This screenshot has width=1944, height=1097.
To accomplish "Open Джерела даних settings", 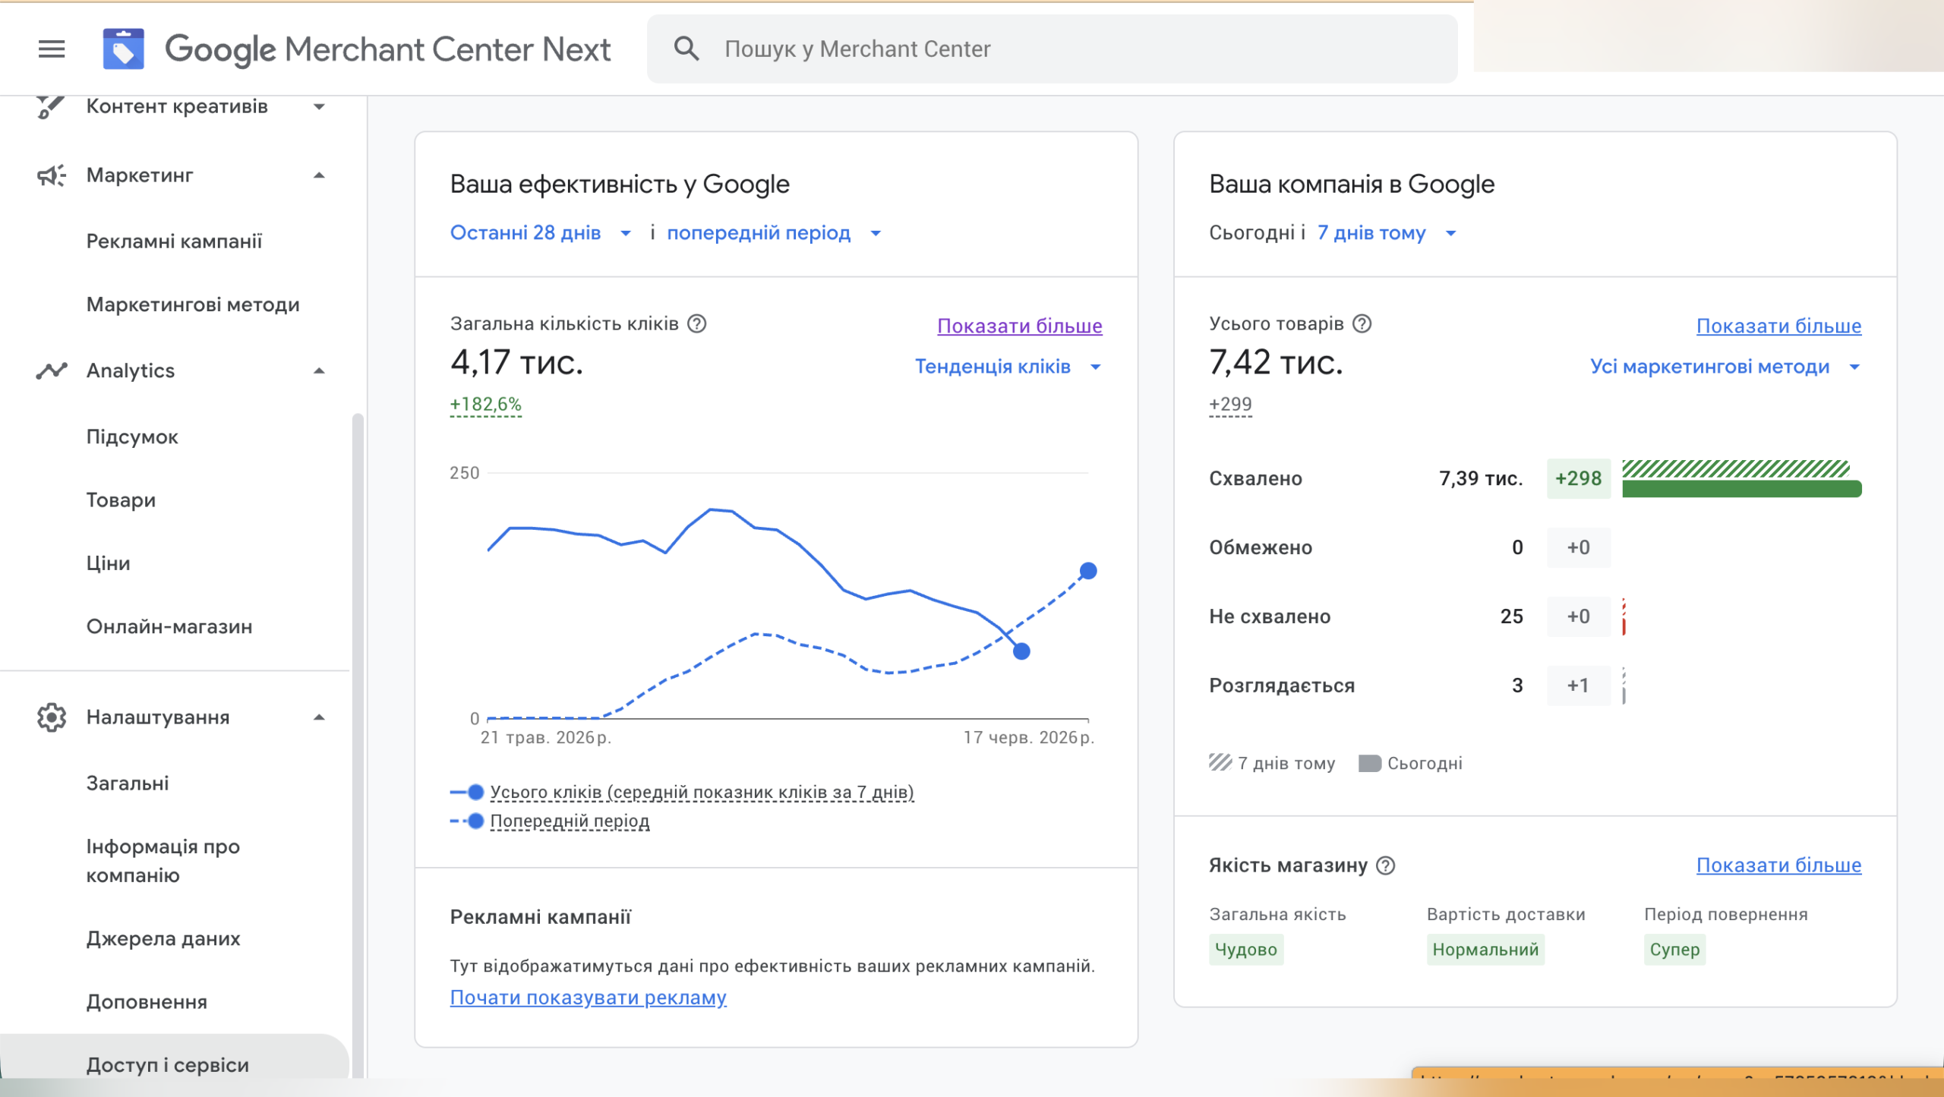I will 163,939.
